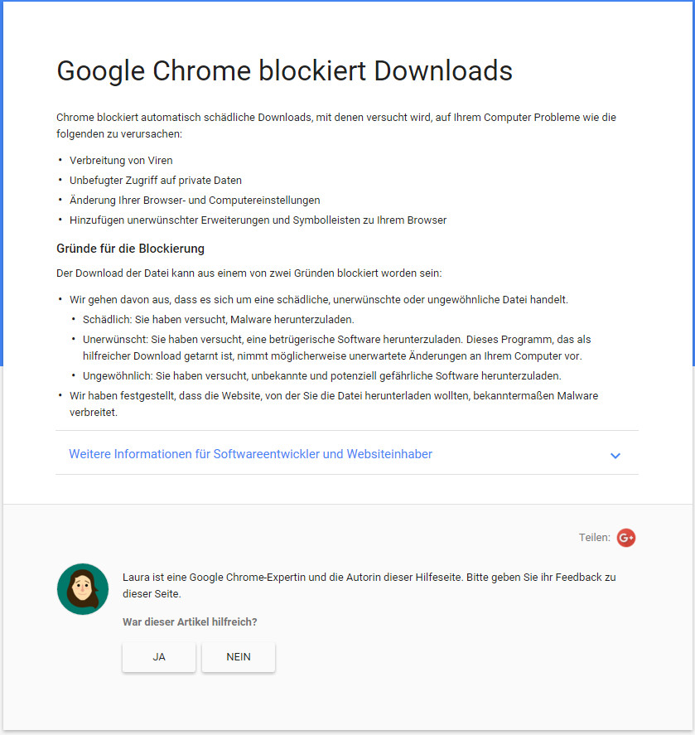Image resolution: width=695 pixels, height=735 pixels.
Task: Open "Weitere Informationen für Softwareentwickler und Websiteinhaber"
Action: (250, 454)
